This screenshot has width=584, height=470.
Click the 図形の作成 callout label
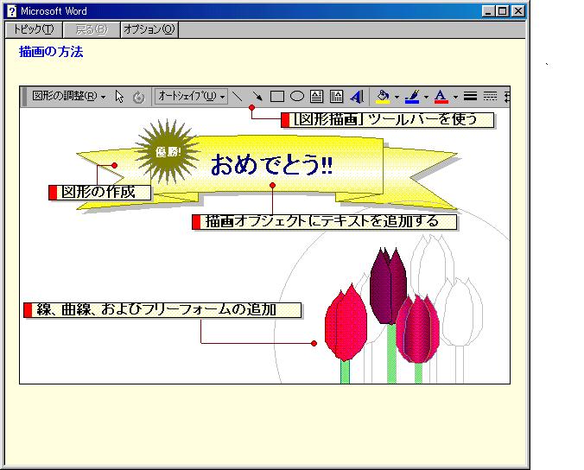coord(100,193)
